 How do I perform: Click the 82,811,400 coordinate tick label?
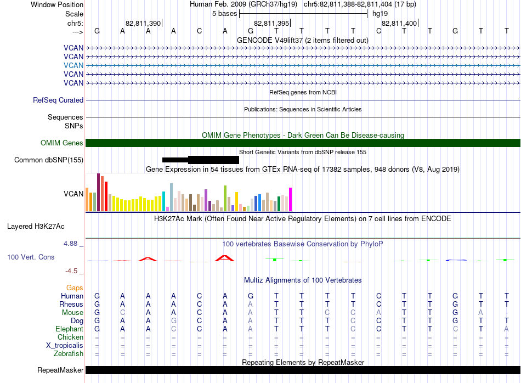(x=399, y=23)
